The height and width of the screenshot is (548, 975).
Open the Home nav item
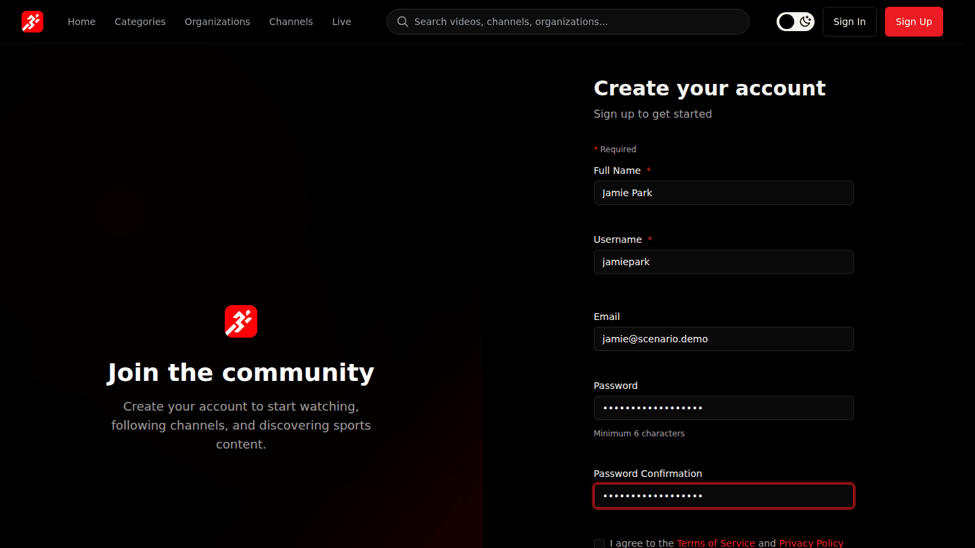[x=81, y=22]
